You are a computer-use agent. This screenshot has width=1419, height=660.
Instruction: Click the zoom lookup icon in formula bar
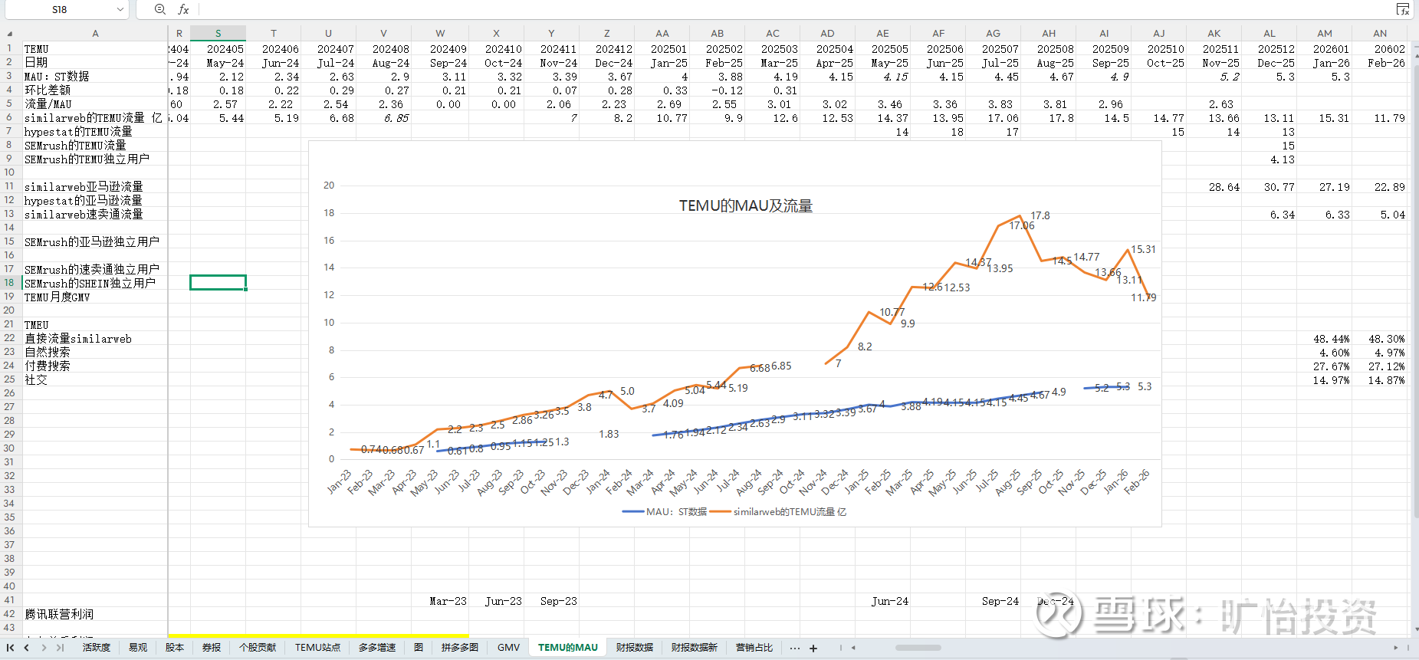point(159,9)
